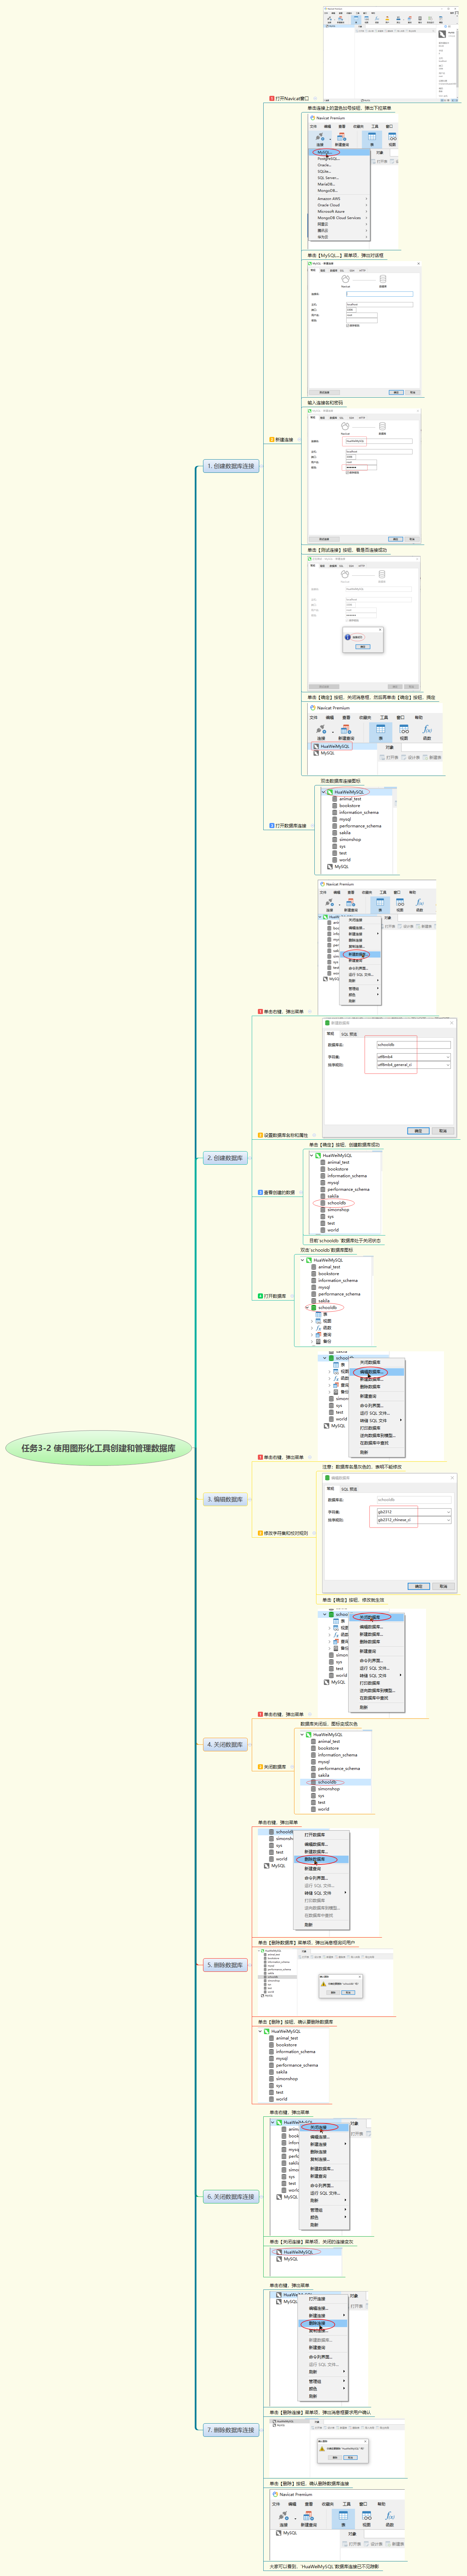Click 表 icon under open schoolodb in 打开数据库 tree
467x2576 pixels.
pos(319,1314)
